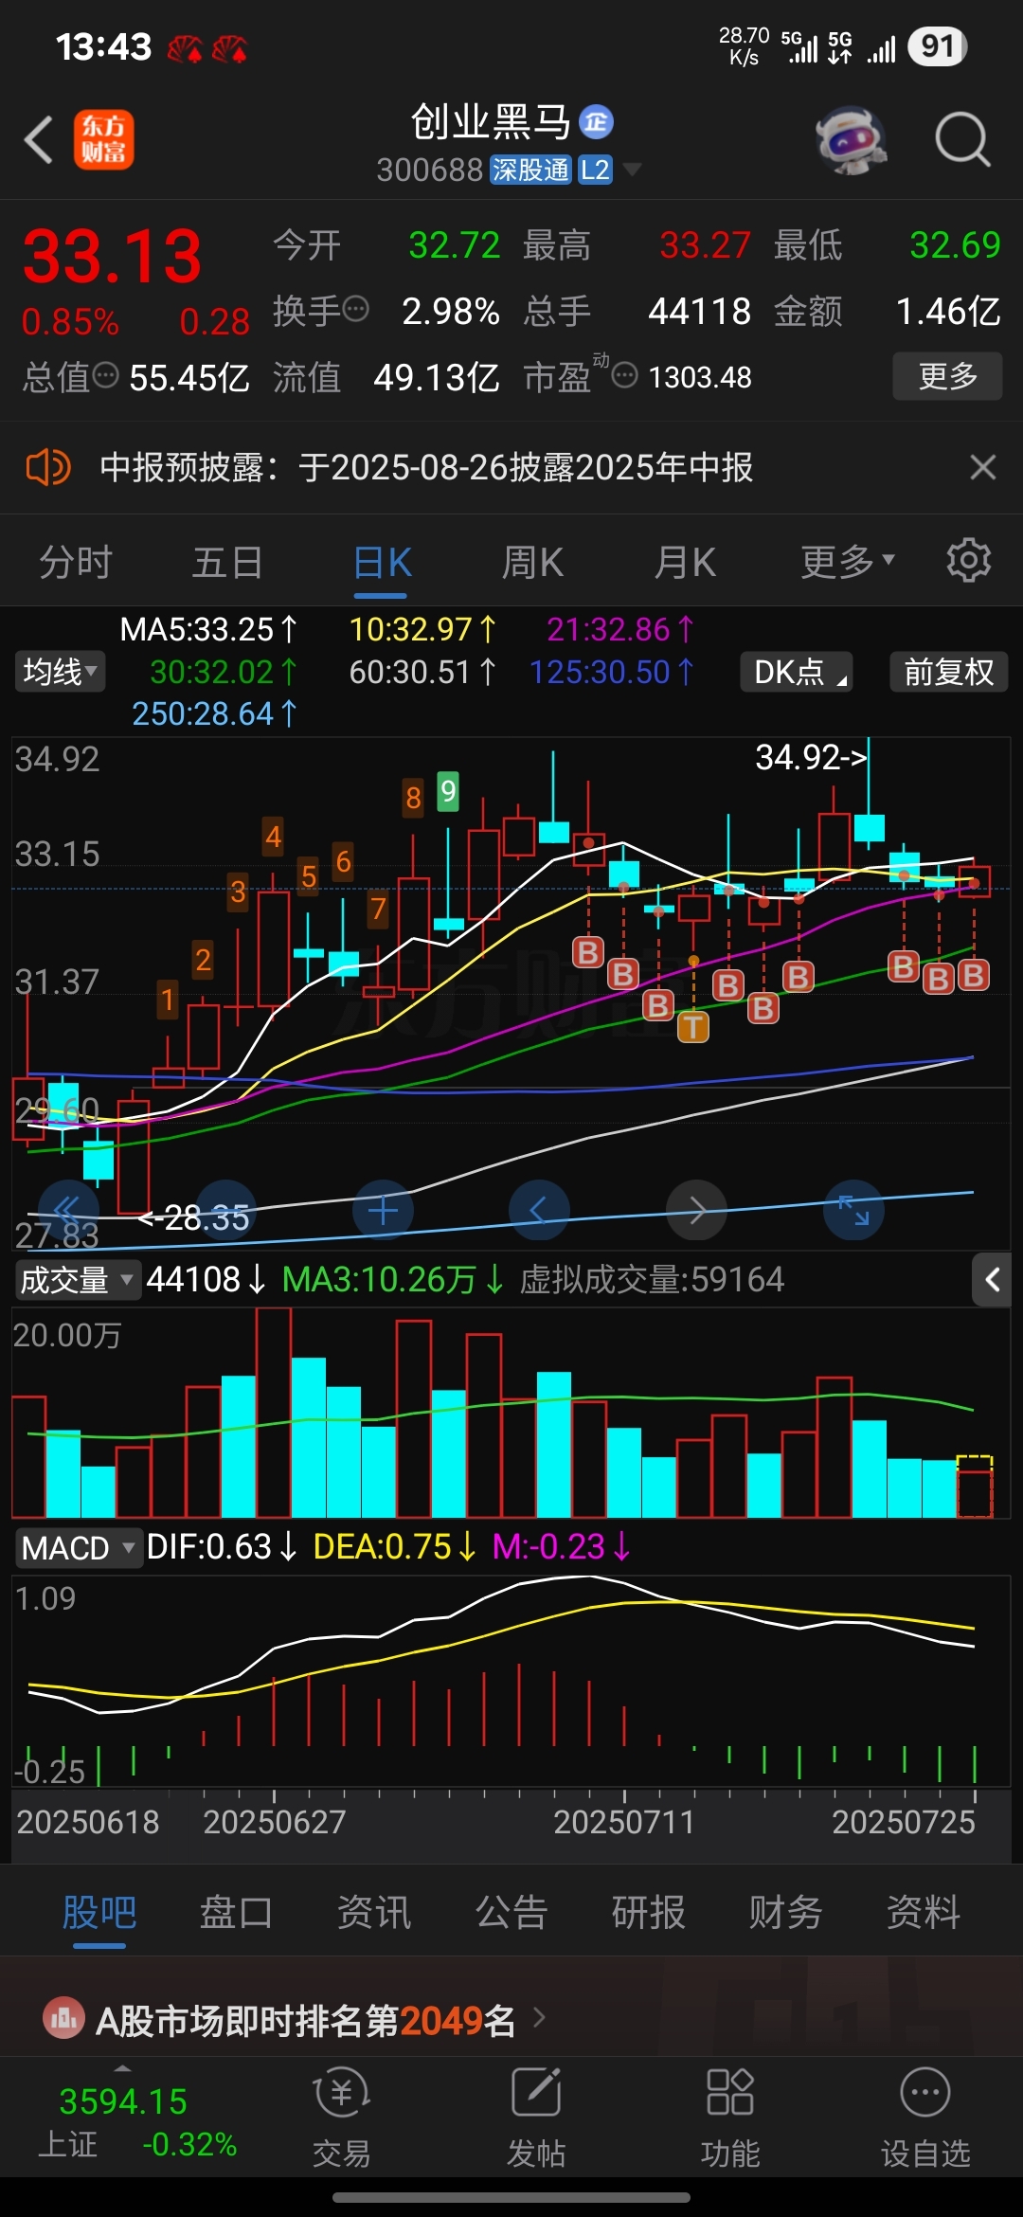Image resolution: width=1023 pixels, height=2217 pixels.
Task: Switch to the 资讯 tab
Action: 374,1912
